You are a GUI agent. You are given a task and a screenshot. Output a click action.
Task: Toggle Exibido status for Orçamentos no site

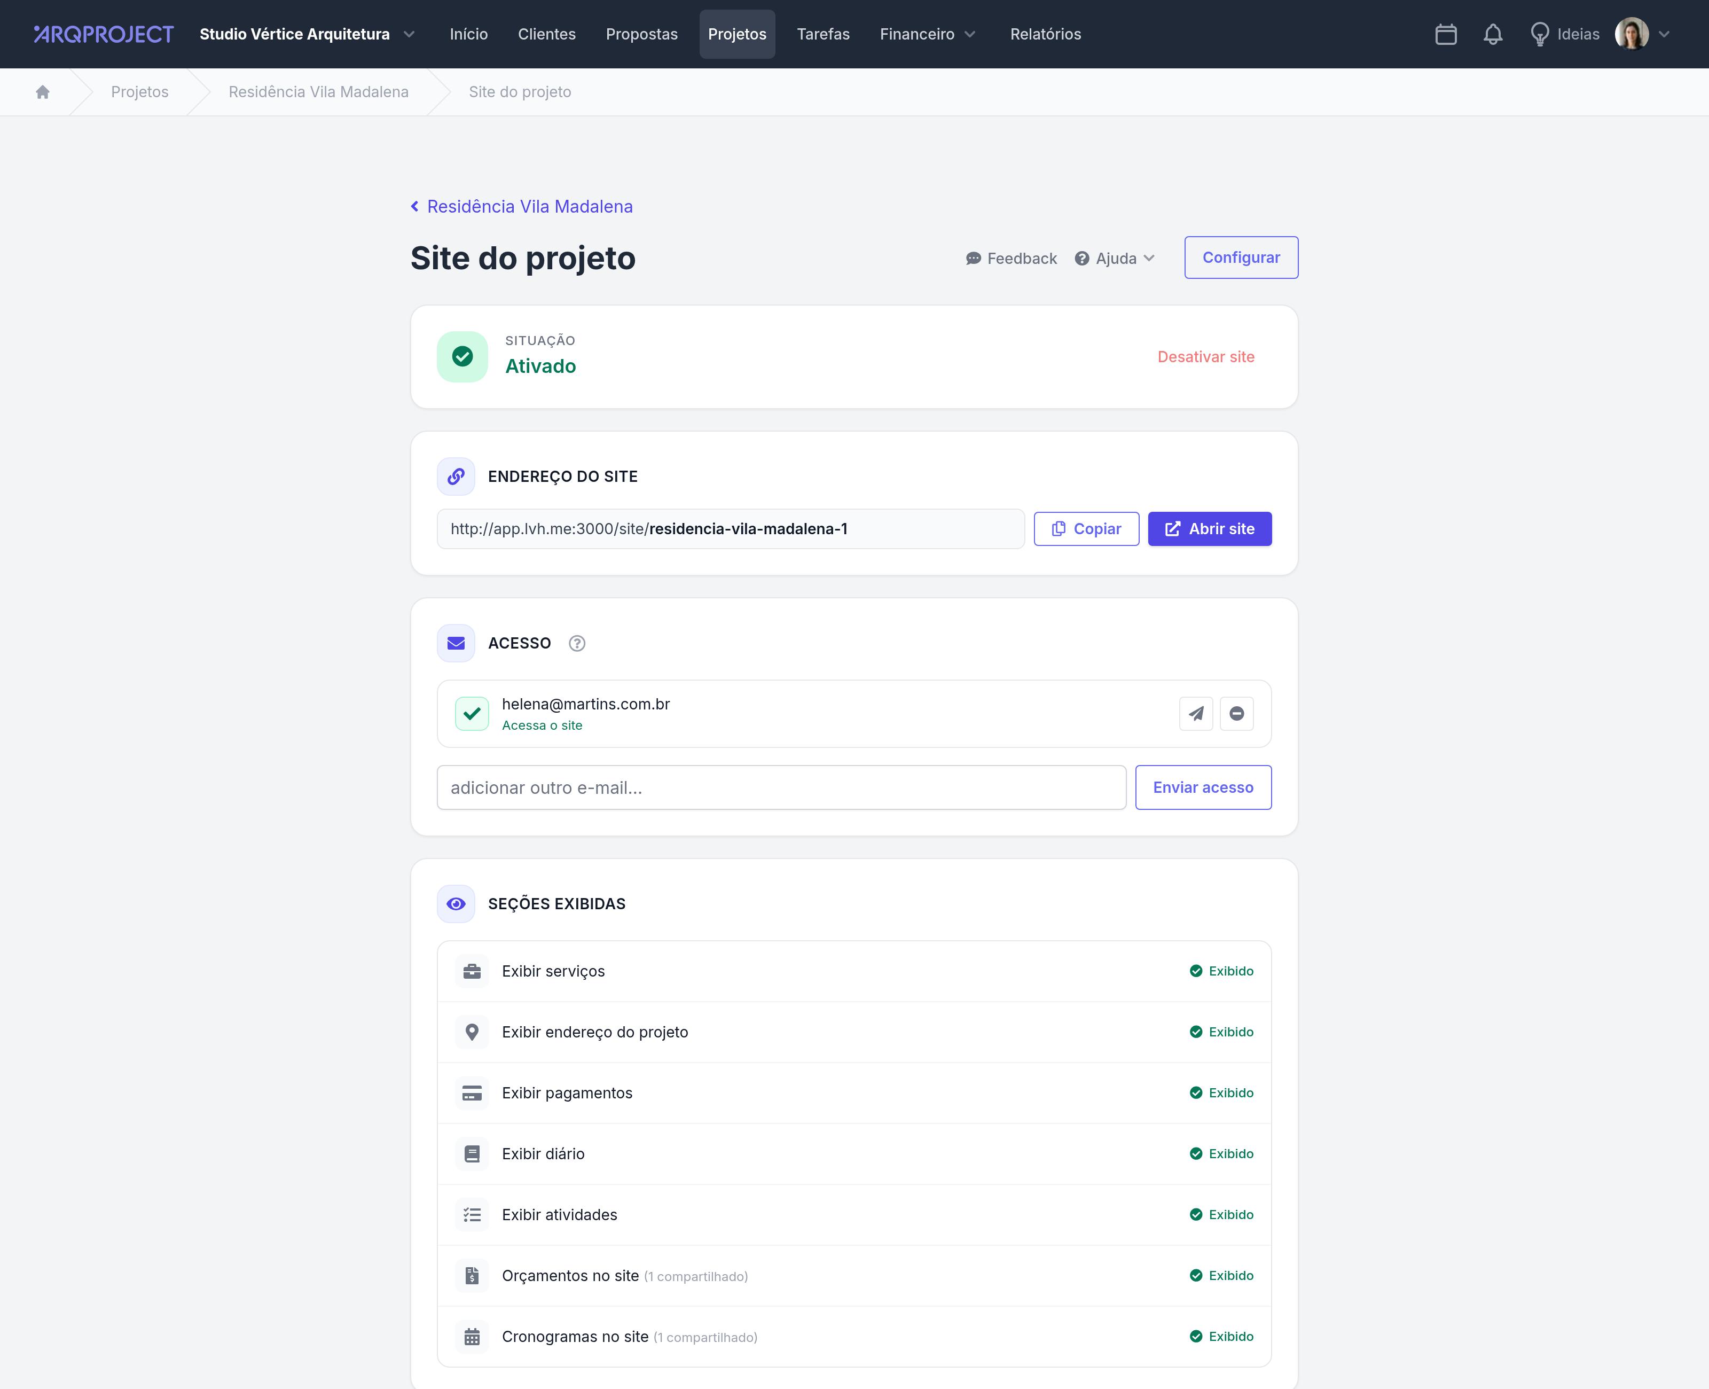1221,1275
